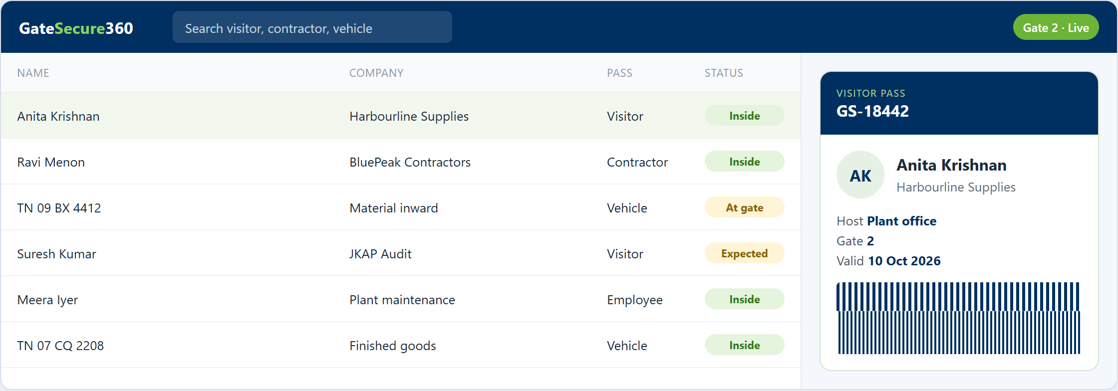
Task: Click TN 07 CQ 2208's Inside status badge
Action: (x=744, y=345)
